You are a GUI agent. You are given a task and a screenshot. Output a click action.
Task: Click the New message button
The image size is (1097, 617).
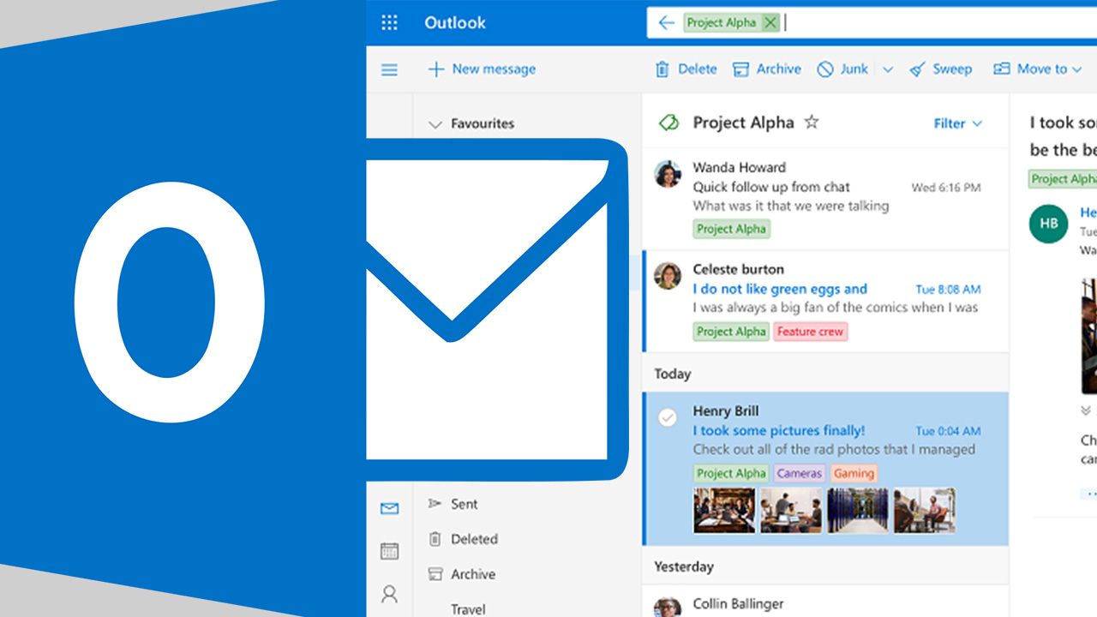click(482, 69)
